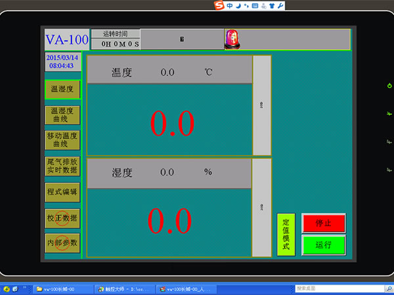394x295 pixels.
Task: Toggle the 定值模式 mode button
Action: [286, 234]
